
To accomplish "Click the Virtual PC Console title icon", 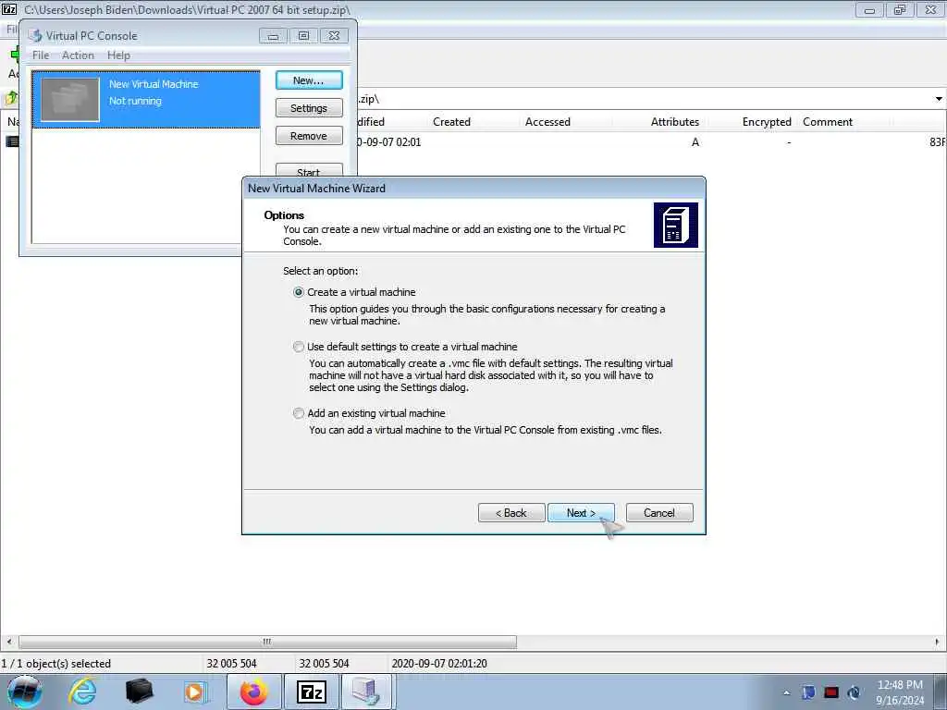I will pyautogui.click(x=35, y=36).
